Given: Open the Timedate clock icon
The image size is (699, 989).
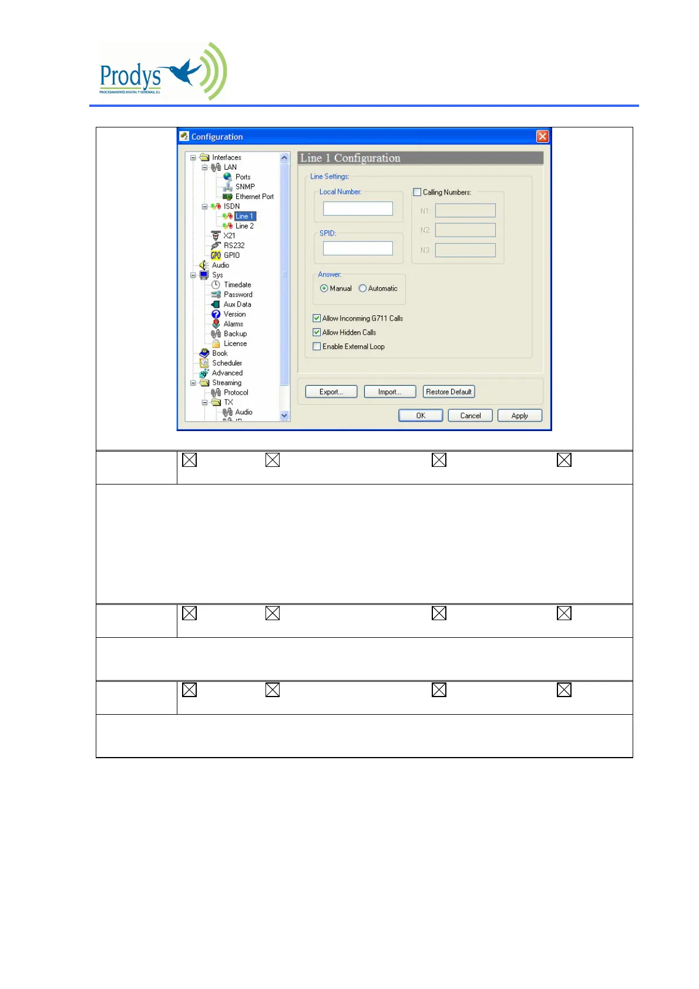Looking at the screenshot, I should tap(216, 285).
